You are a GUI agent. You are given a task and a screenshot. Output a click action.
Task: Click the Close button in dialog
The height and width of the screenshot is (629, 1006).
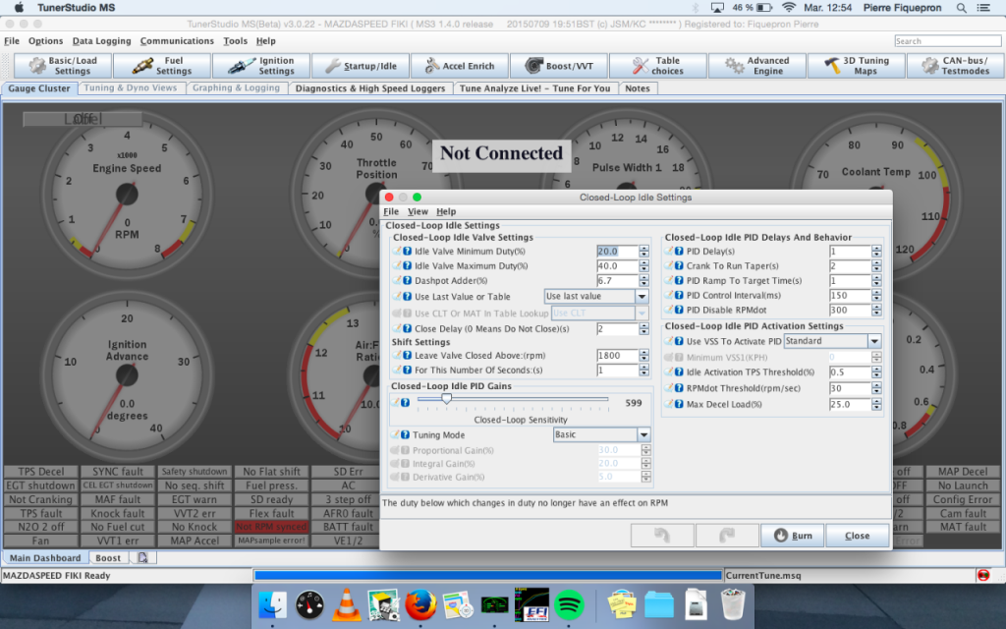coord(857,536)
